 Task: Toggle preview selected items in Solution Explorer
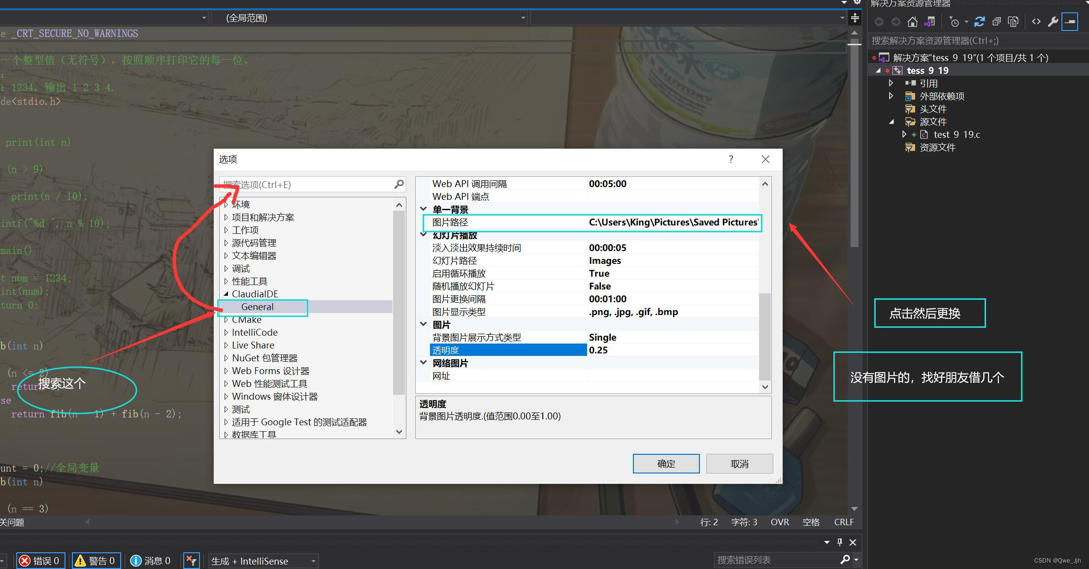click(1013, 21)
